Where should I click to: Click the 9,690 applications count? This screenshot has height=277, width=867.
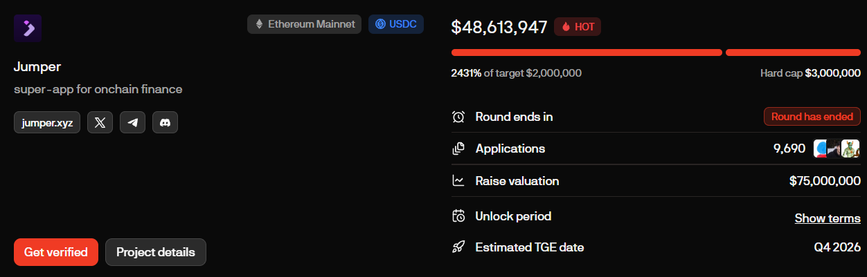[789, 149]
